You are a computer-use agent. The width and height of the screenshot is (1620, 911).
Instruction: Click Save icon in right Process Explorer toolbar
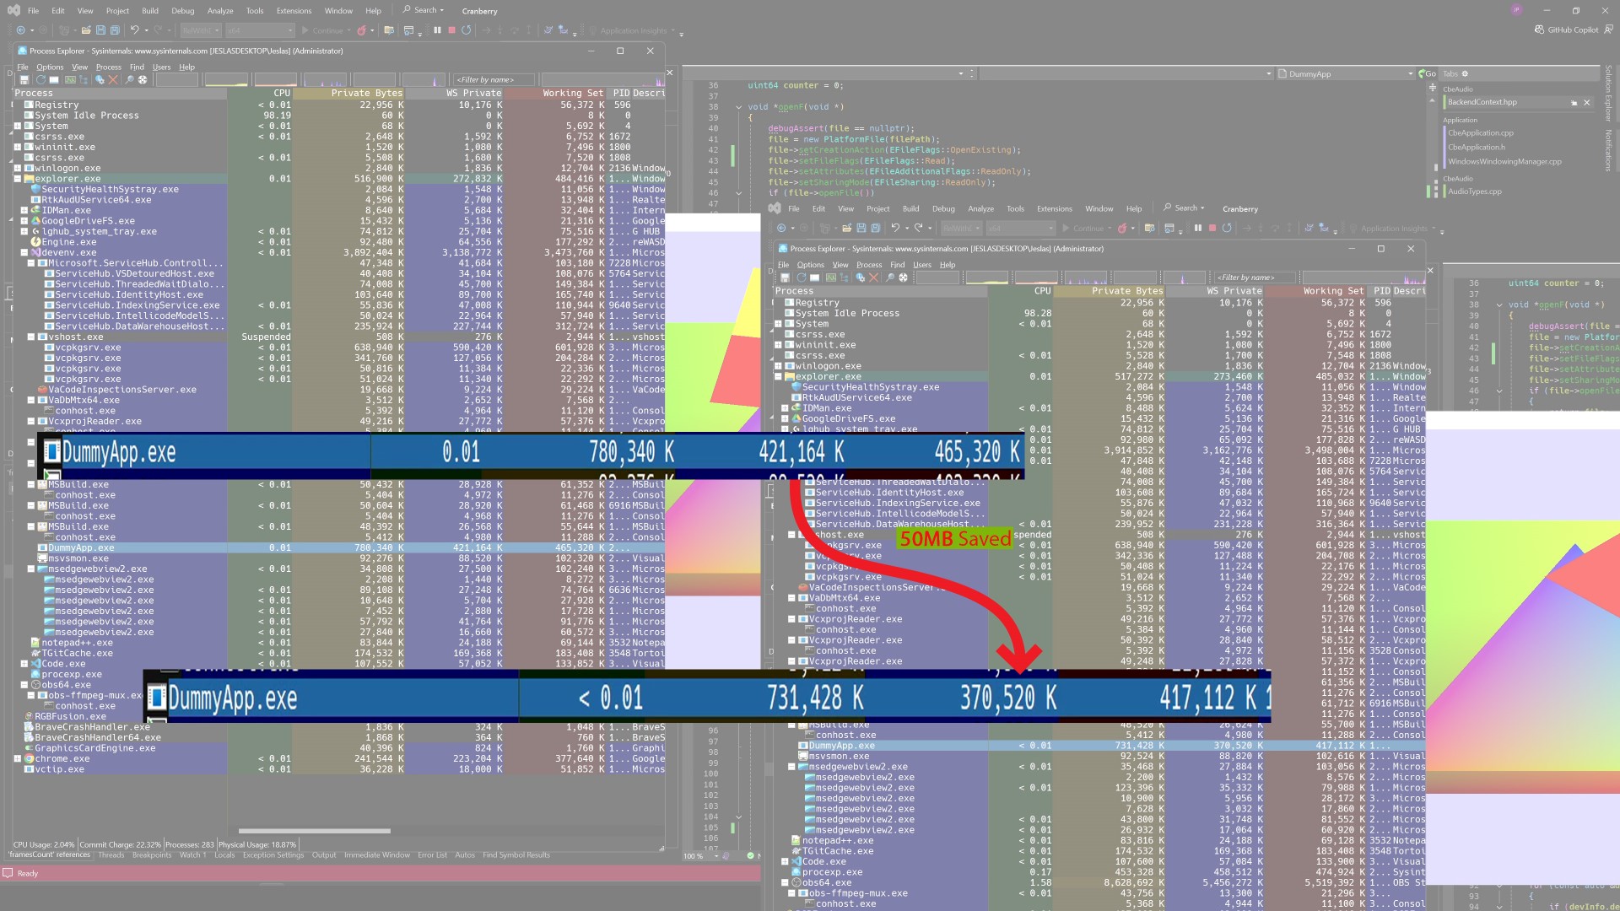pos(785,278)
